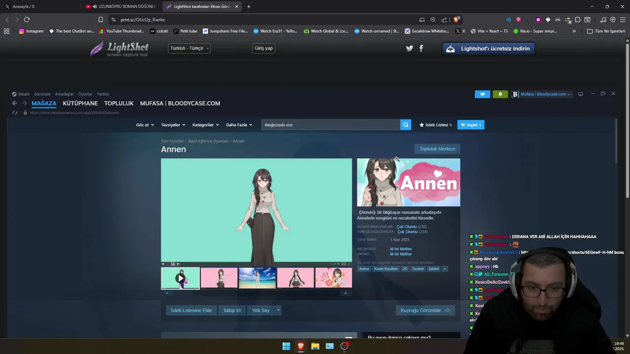Expand the plus tag button after Şiddet
This screenshot has height=354, width=630.
point(444,269)
